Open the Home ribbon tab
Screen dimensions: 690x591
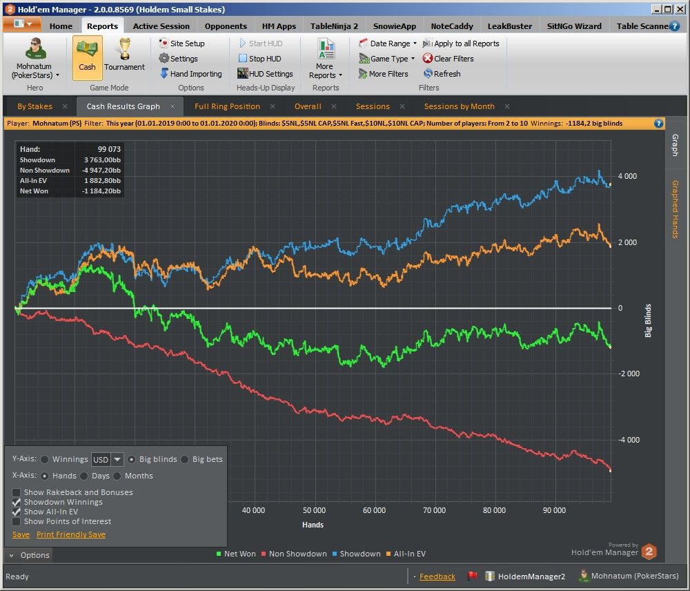pos(61,26)
